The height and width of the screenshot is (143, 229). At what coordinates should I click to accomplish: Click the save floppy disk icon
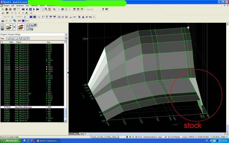3,29
